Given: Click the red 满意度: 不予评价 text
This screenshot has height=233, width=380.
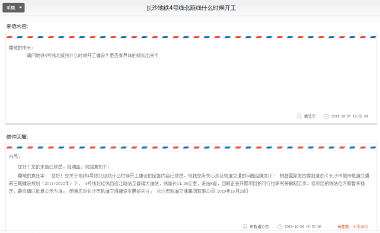Looking at the screenshot, I should coord(353,226).
